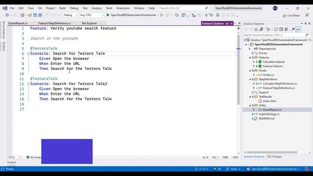Click the Show All Files icon
Viewport: 313px width, 176px height.
coord(286,29)
